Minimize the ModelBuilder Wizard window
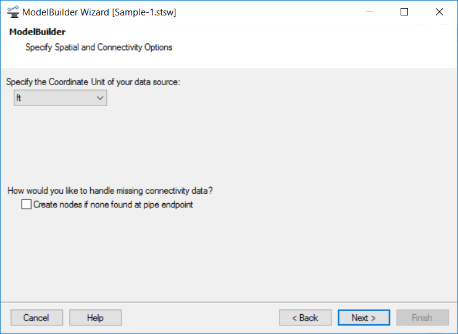The image size is (458, 334). coord(370,12)
